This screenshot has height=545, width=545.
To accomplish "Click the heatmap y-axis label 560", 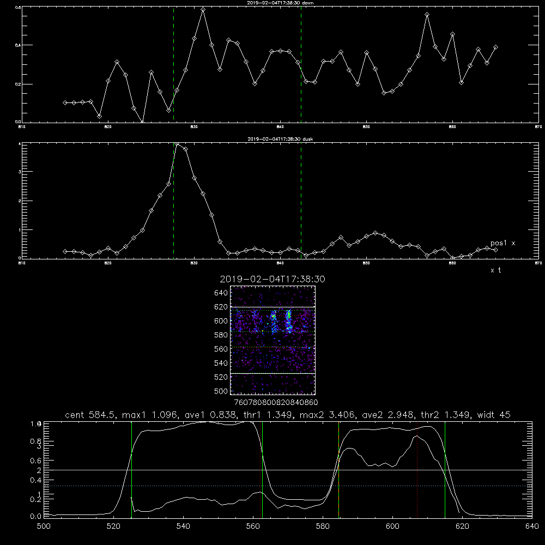I will click(221, 349).
